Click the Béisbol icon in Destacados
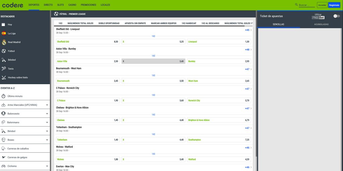Image resolution: width=343 pixels, height=171 pixels. click(x=4, y=60)
